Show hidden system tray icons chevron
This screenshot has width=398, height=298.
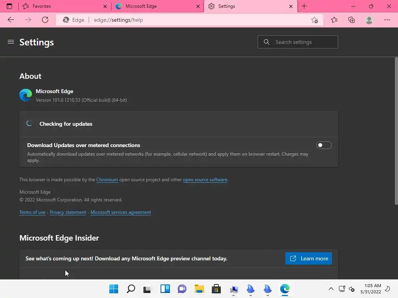(331, 289)
